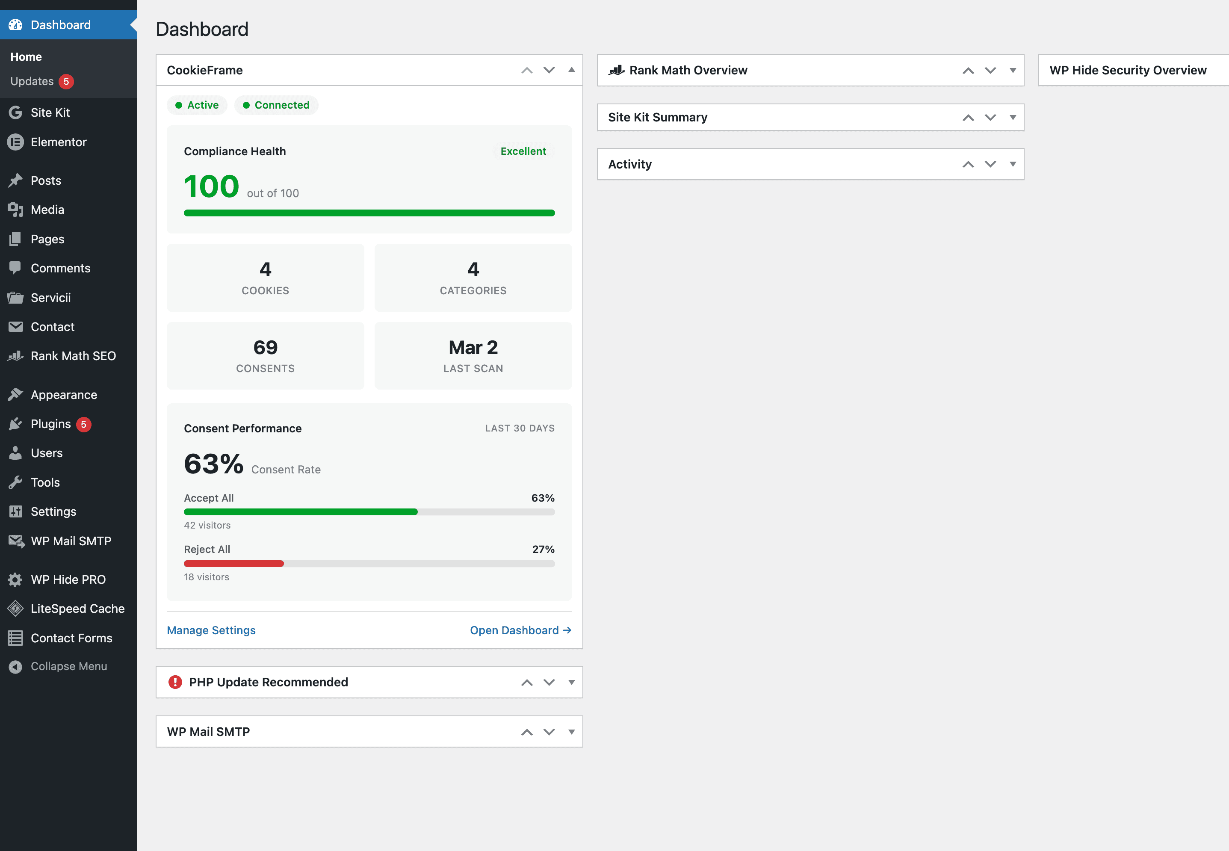Open the LiteSpeed Cache menu
Screen dimensions: 1229x851
[68, 609]
